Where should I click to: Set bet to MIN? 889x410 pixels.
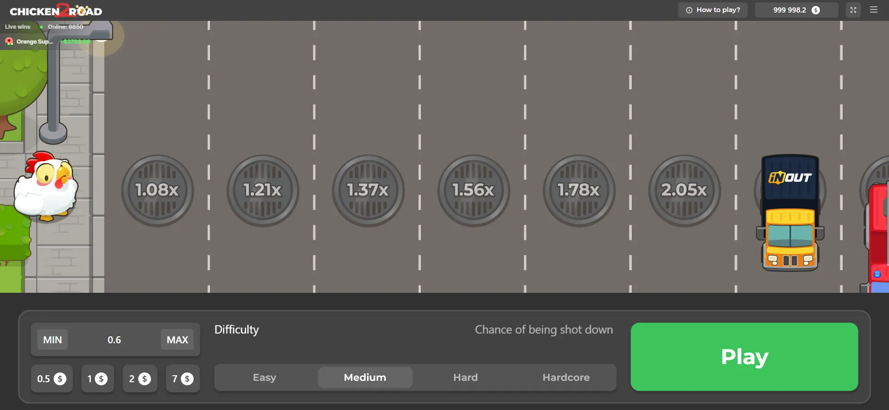52,340
